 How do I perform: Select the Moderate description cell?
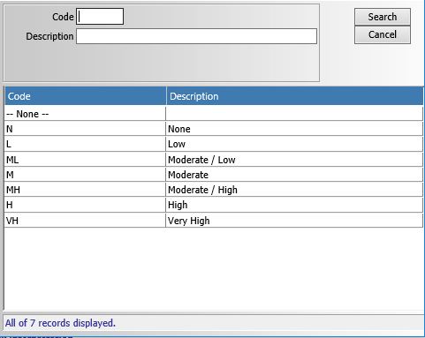point(294,175)
